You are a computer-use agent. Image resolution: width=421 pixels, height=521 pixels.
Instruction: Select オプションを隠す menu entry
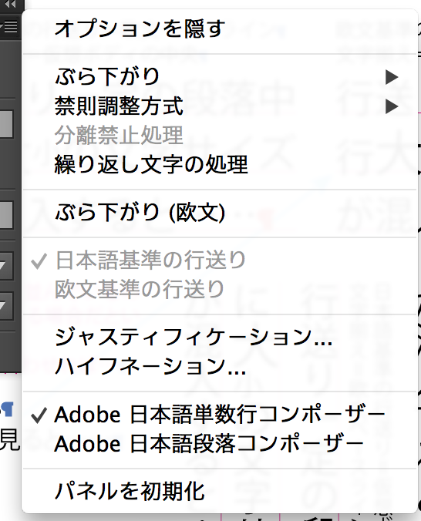click(220, 29)
